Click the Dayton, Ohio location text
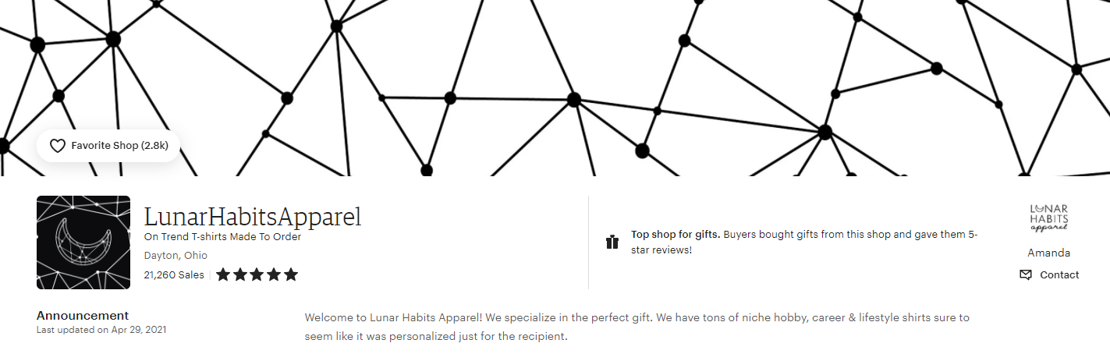This screenshot has width=1110, height=361. click(176, 256)
